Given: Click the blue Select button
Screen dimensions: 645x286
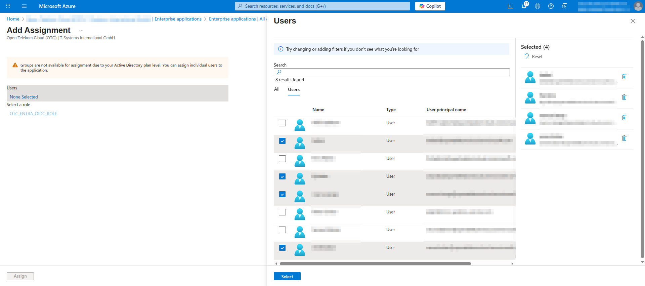Looking at the screenshot, I should (287, 276).
